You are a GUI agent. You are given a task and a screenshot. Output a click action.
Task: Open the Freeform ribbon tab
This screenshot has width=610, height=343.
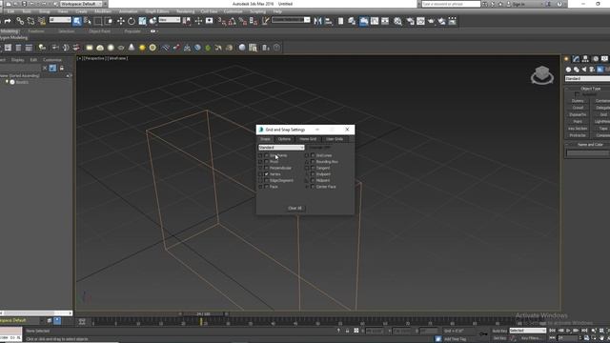click(36, 31)
